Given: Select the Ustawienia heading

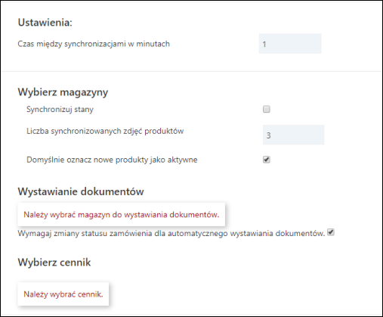Looking at the screenshot, I should tap(45, 23).
